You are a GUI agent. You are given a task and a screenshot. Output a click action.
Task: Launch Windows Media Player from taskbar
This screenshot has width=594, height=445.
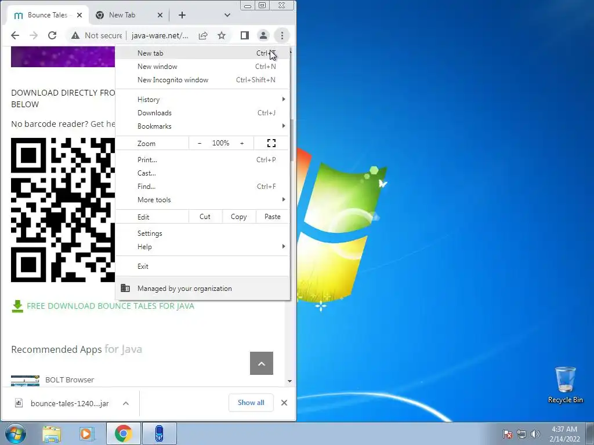coord(87,434)
